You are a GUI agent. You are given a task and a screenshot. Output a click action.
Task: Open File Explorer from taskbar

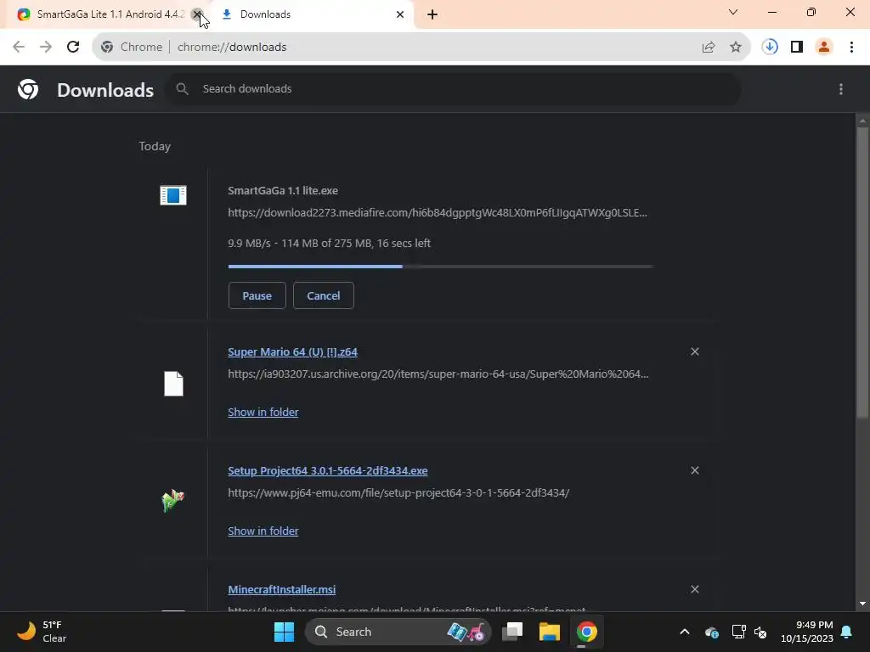pyautogui.click(x=550, y=632)
